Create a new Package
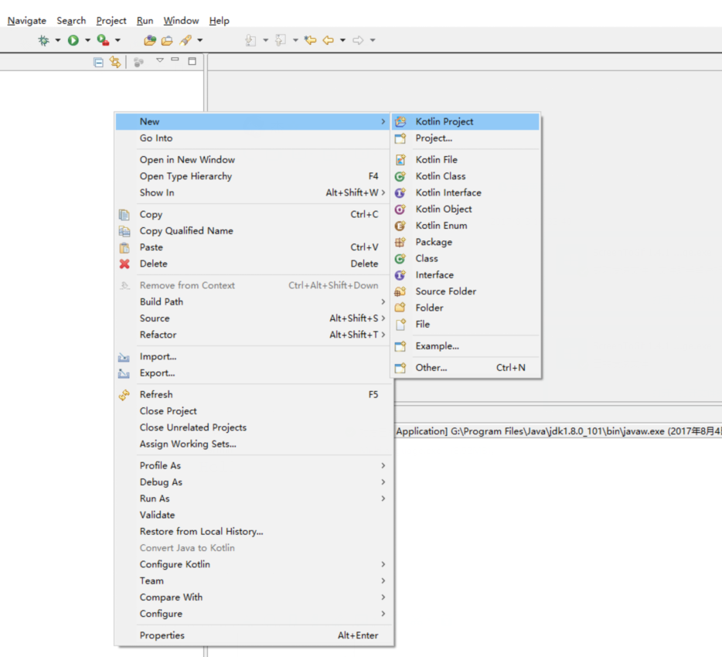Screen dimensions: 722x657 465,242
